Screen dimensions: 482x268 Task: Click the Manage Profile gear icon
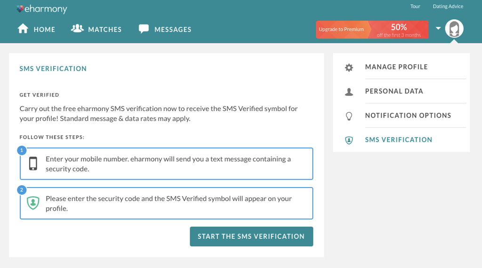[x=349, y=67]
